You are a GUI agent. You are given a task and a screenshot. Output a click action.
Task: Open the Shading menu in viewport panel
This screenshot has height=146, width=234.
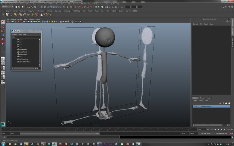click(x=13, y=19)
